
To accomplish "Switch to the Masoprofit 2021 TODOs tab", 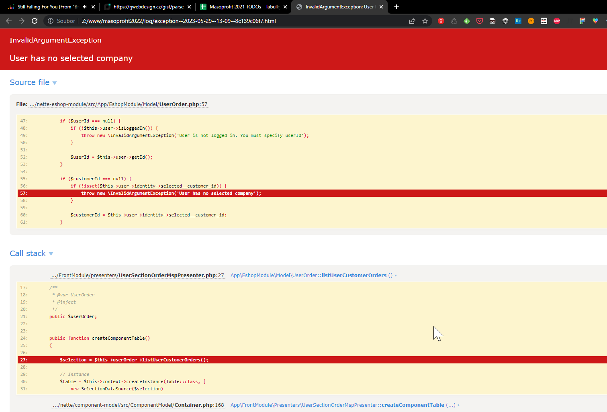I will pyautogui.click(x=243, y=7).
